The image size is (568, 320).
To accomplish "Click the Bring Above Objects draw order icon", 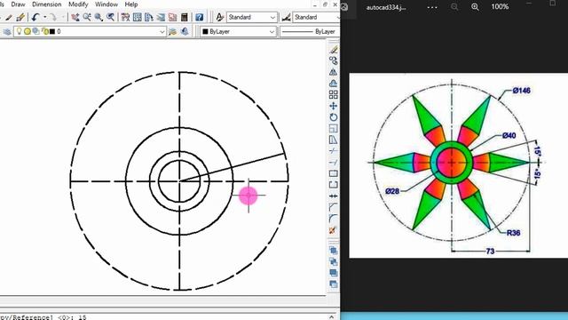I will click(334, 273).
